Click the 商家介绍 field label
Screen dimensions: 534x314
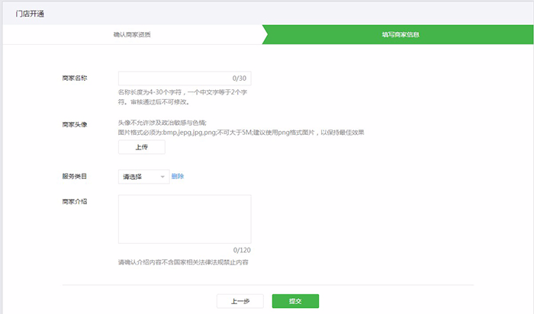click(x=75, y=201)
